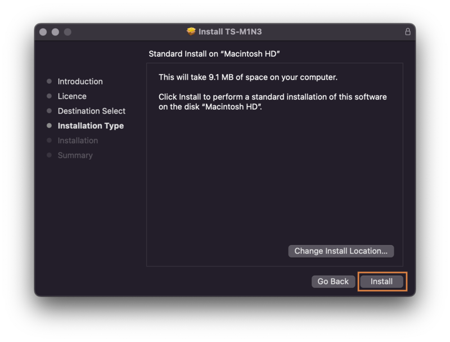Select the Licence step in sidebar
Screen dimensions: 450x342
tap(72, 96)
